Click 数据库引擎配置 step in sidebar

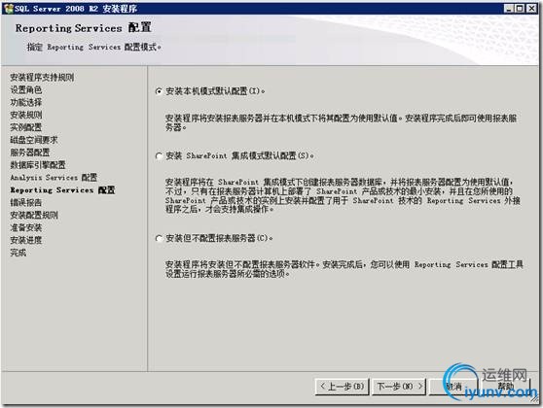(38, 165)
